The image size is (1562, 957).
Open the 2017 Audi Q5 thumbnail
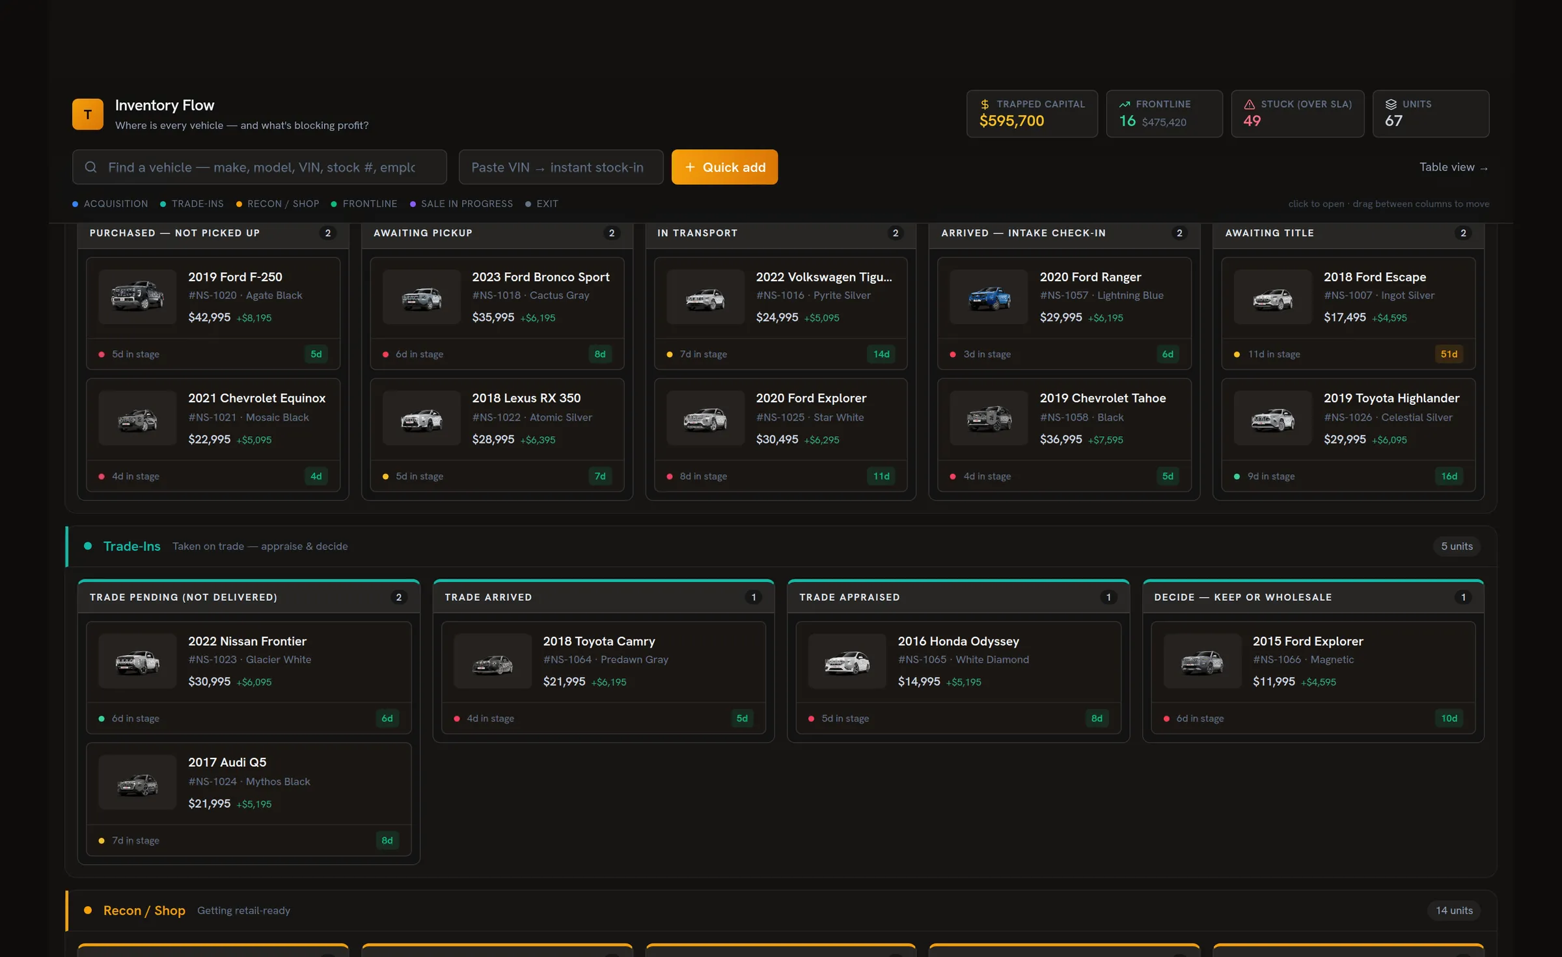(137, 783)
